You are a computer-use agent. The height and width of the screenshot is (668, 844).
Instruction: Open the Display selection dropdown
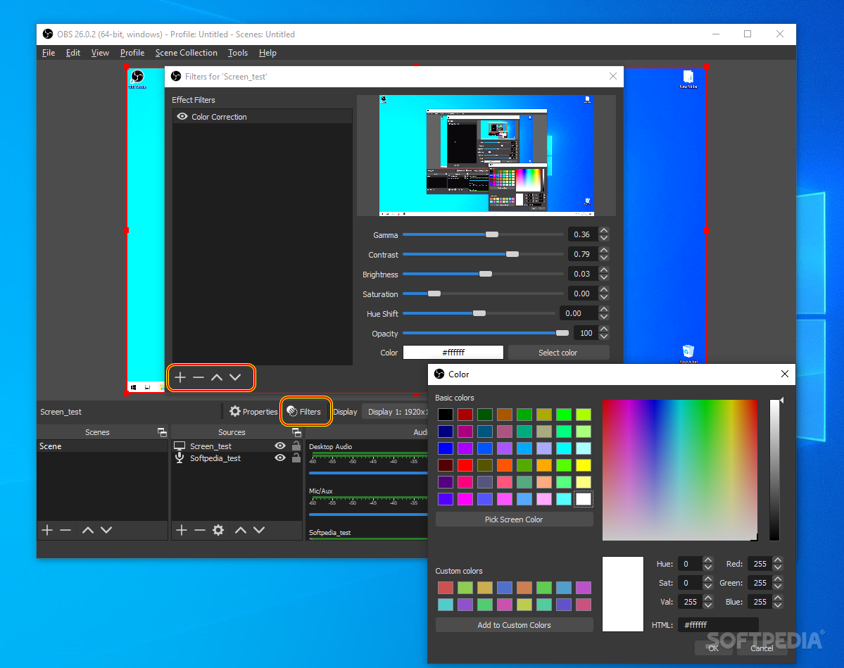point(396,411)
